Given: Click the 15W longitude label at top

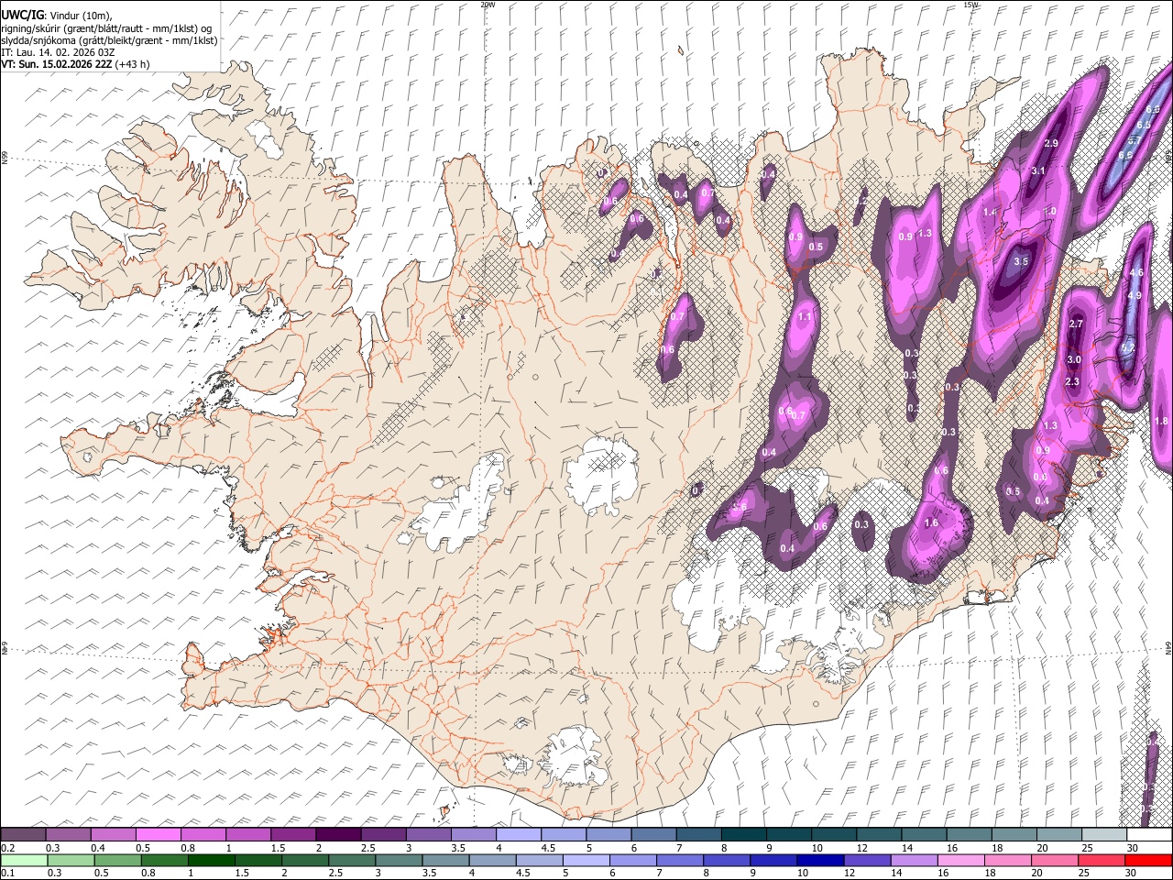Looking at the screenshot, I should coord(970,5).
